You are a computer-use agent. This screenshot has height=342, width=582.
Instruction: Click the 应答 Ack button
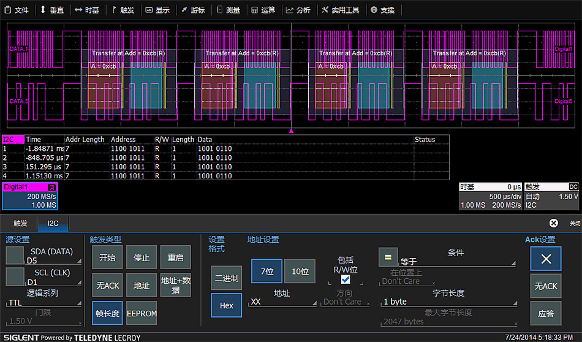546,313
